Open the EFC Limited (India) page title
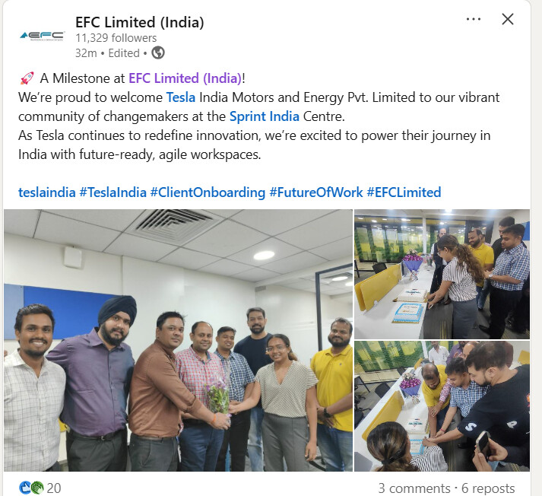542x496 pixels. point(140,22)
